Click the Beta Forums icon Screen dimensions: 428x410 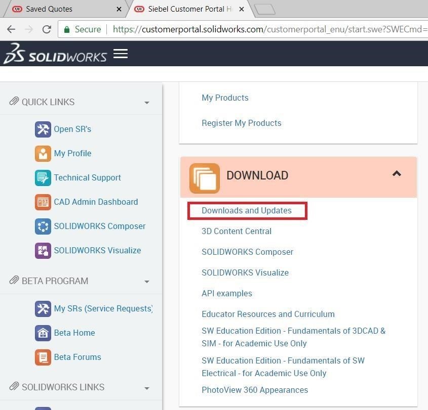(x=43, y=357)
